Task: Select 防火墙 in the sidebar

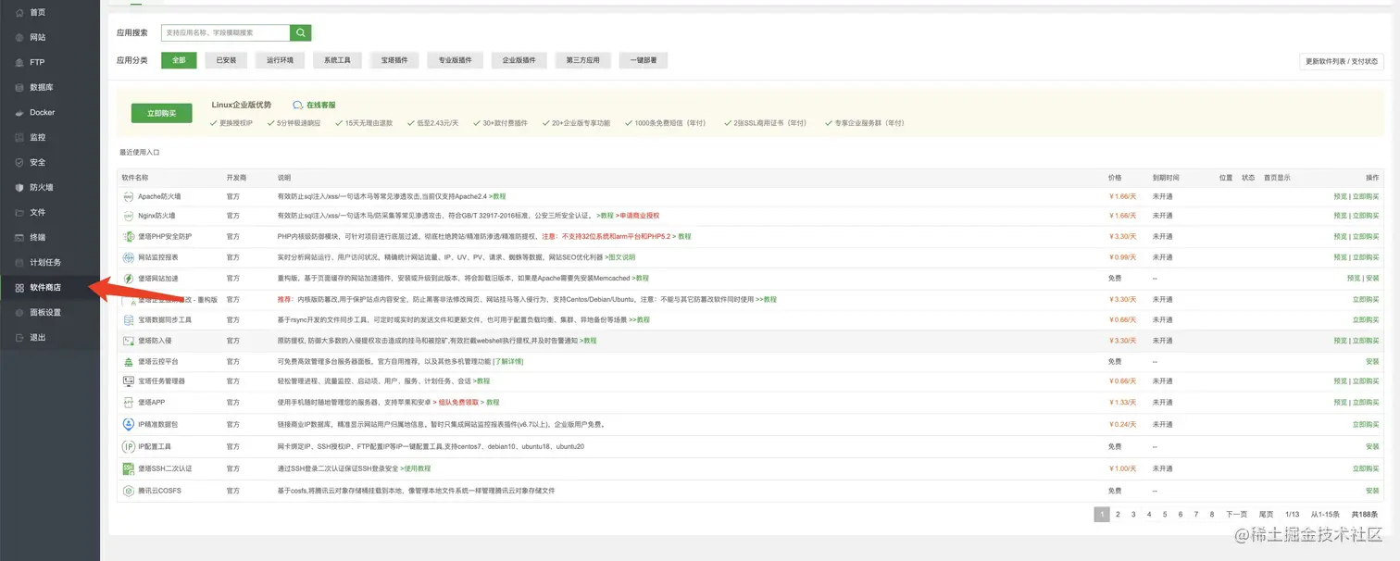Action: tap(49, 187)
